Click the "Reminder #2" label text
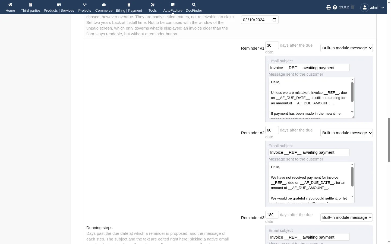The image size is (391, 244). click(x=253, y=133)
